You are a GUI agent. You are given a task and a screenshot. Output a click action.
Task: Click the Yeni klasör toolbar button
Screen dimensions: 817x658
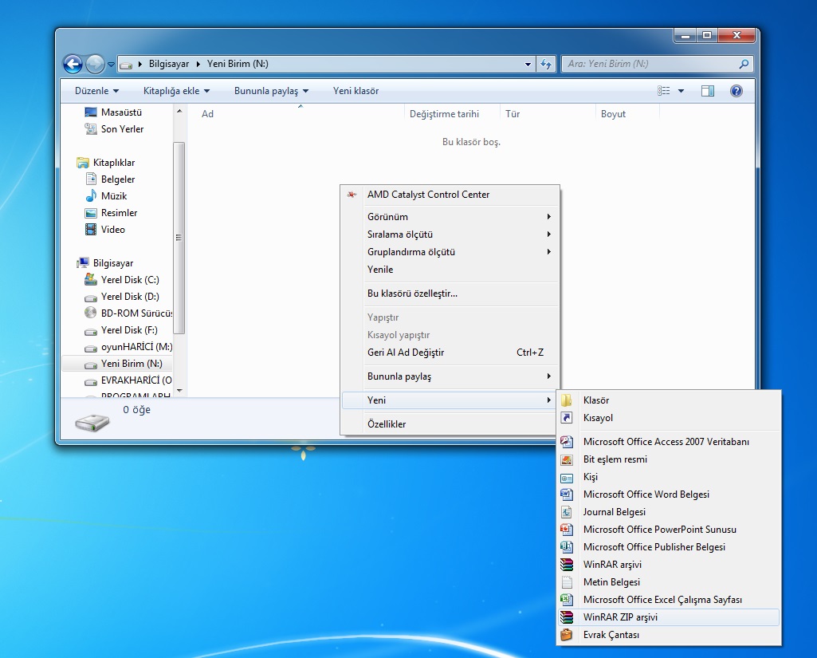[x=355, y=91]
